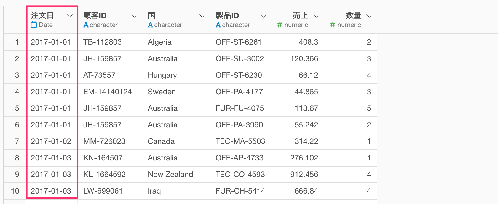
Task: Expand the 売上 column header menu
Action: coord(316,16)
